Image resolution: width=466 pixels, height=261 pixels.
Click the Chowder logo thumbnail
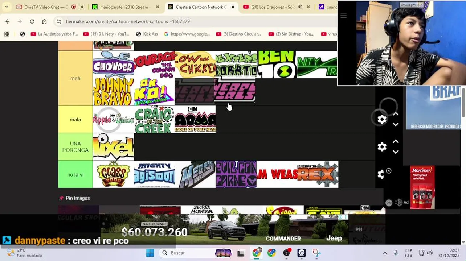(113, 65)
